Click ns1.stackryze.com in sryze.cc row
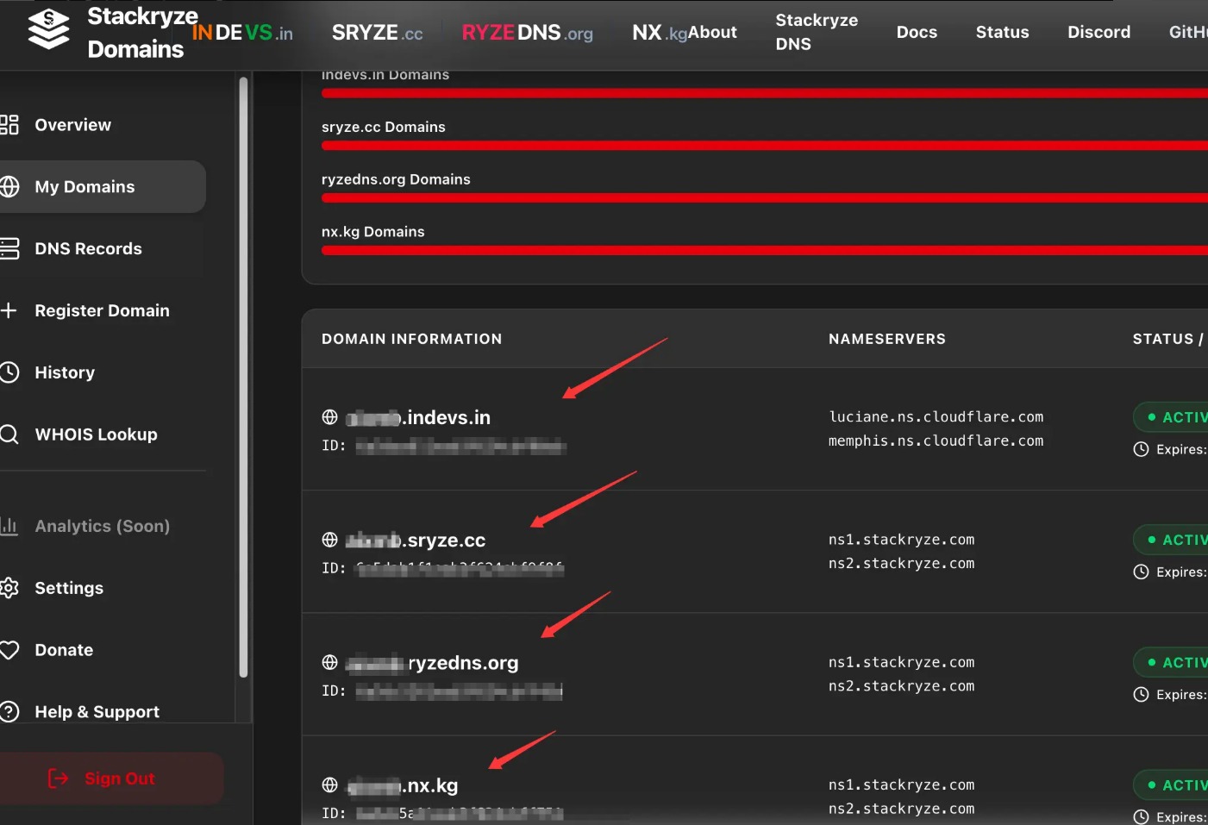The width and height of the screenshot is (1208, 825). coord(901,540)
